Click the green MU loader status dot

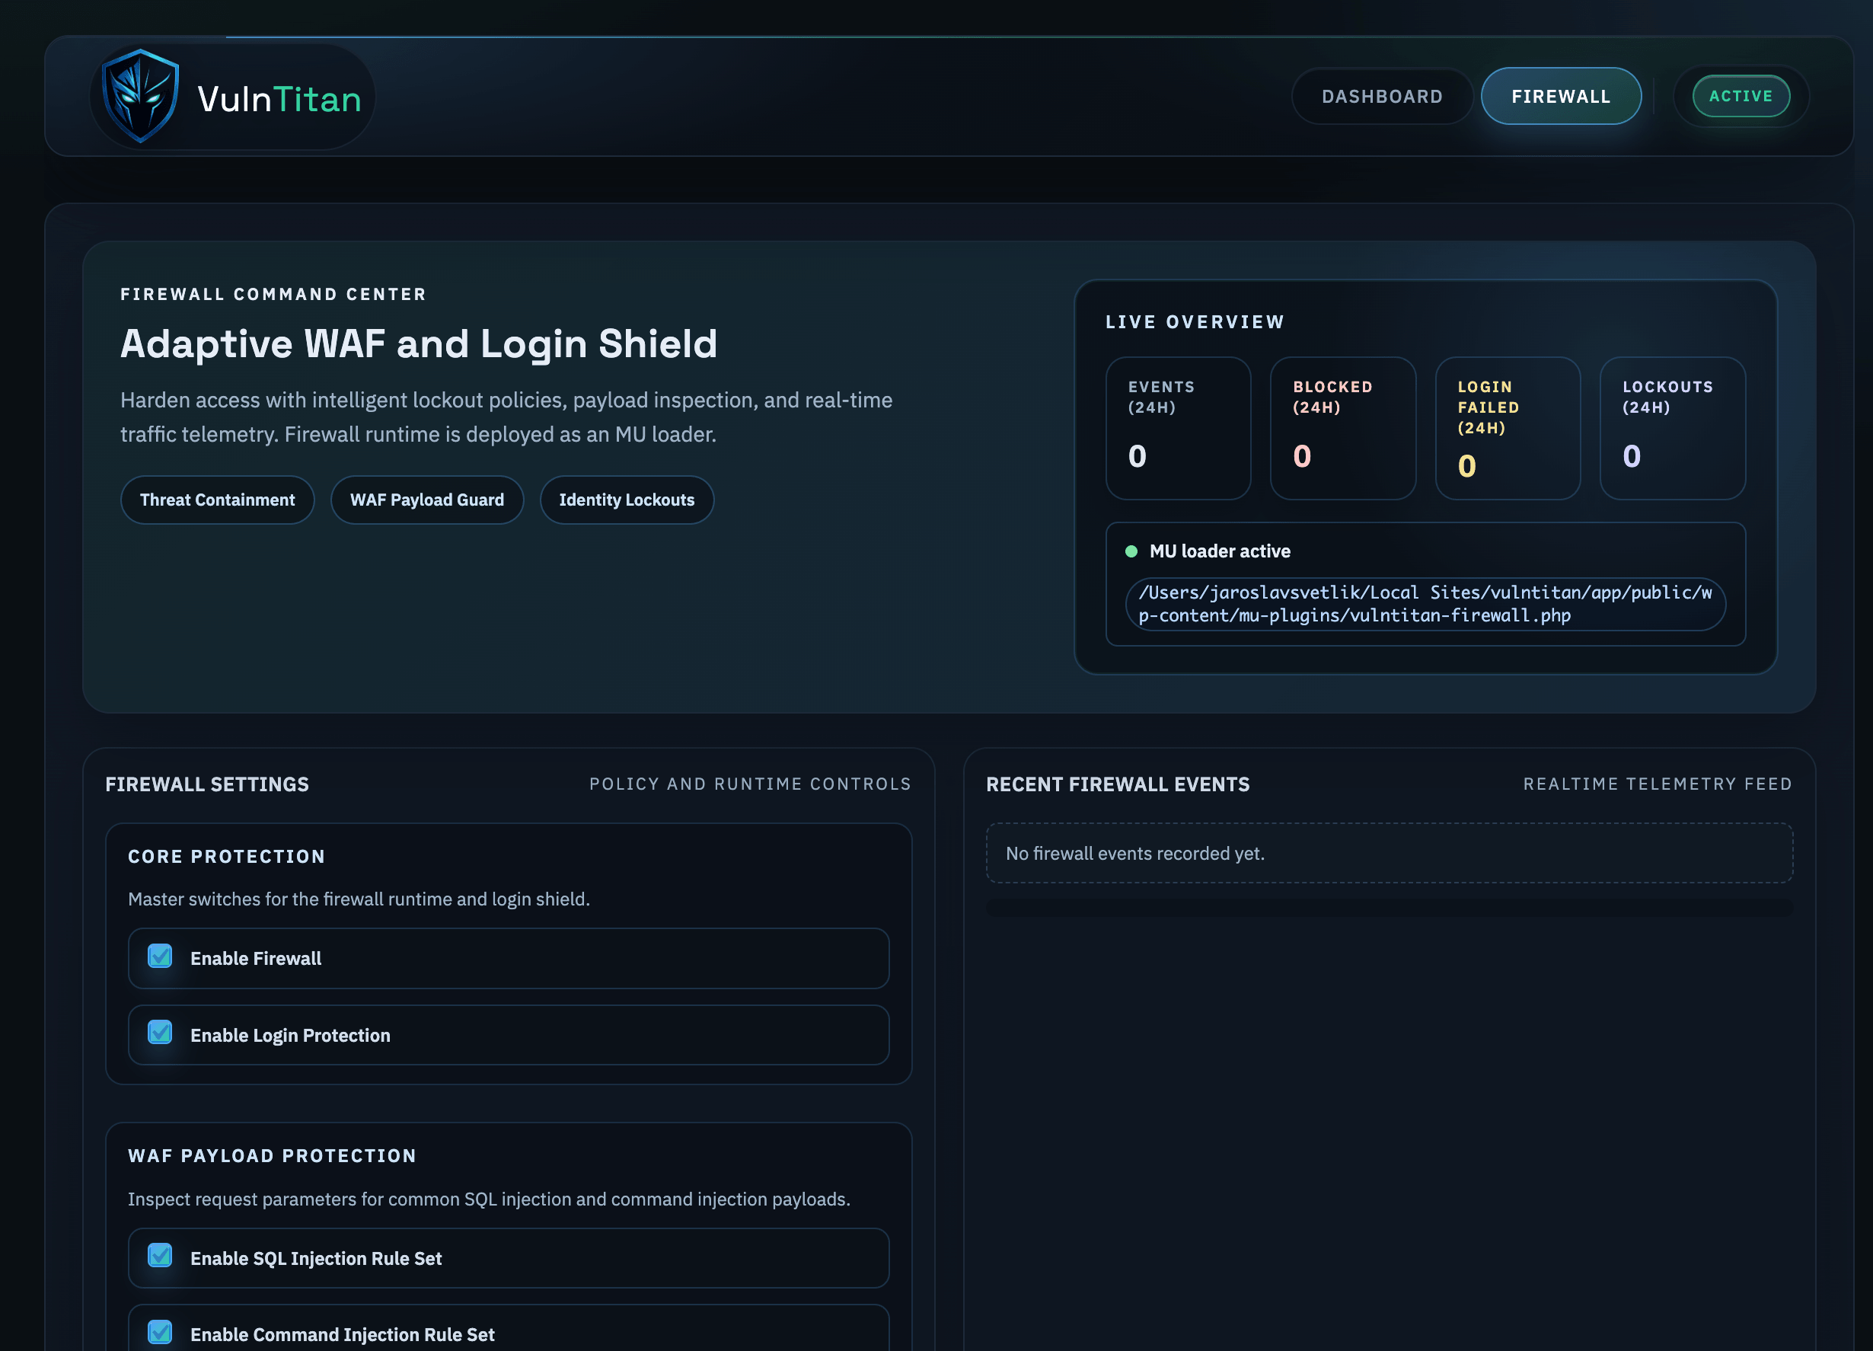(x=1132, y=550)
